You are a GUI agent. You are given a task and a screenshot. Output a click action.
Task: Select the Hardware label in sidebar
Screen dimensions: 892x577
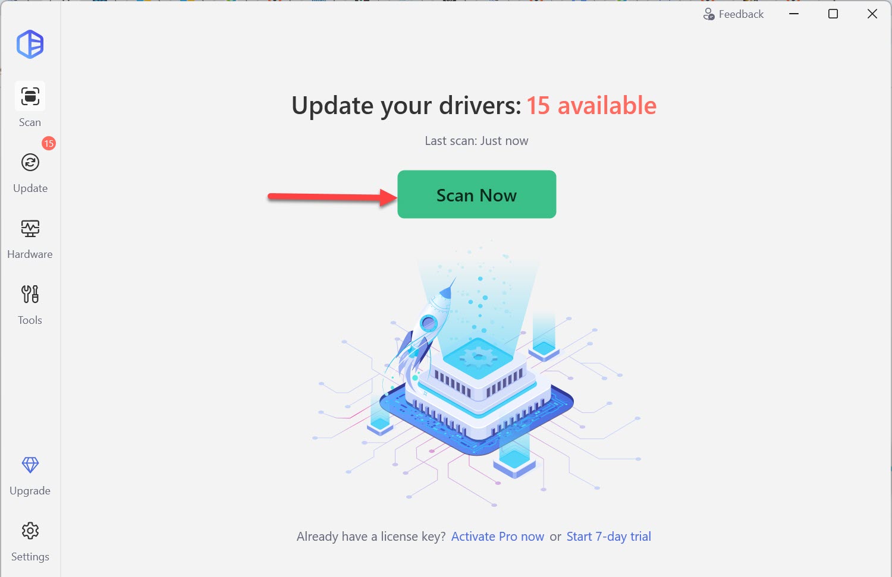[x=30, y=254]
